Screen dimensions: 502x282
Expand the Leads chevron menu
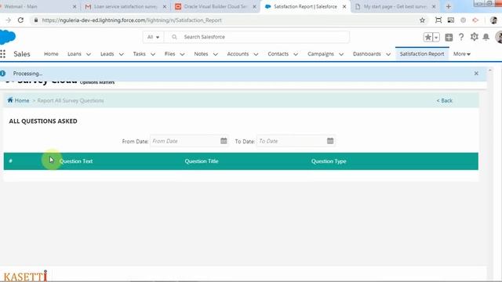coord(121,54)
